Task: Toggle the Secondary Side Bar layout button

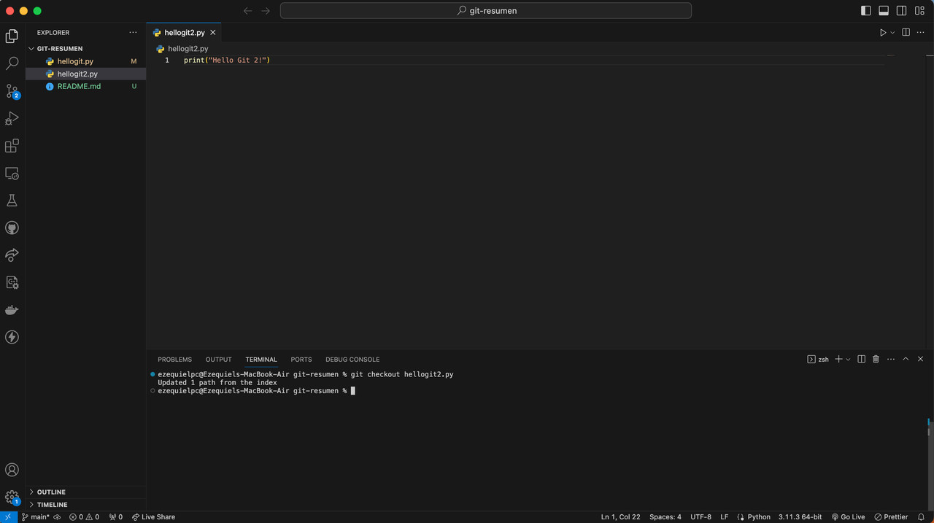Action: pos(902,11)
